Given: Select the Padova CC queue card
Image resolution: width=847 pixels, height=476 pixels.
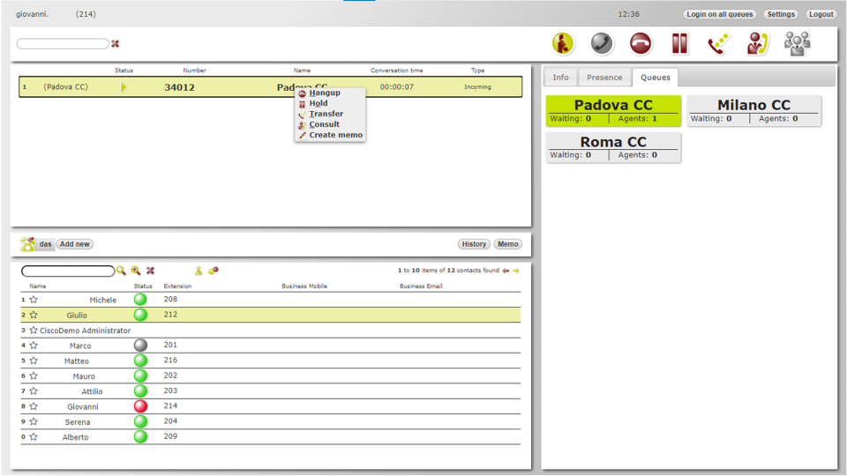Looking at the screenshot, I should coord(613,111).
